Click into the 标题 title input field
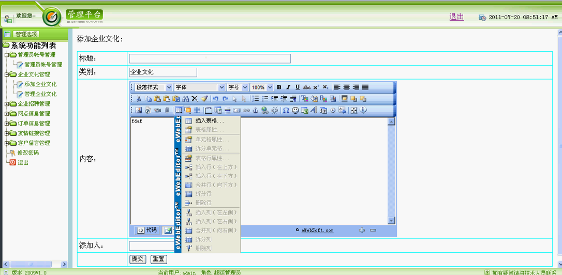The height and width of the screenshot is (275, 562). tap(210, 59)
